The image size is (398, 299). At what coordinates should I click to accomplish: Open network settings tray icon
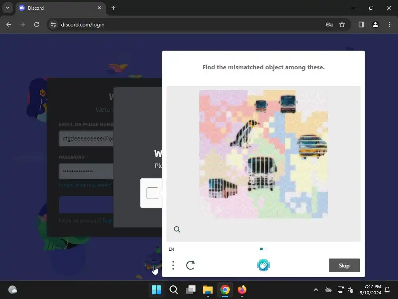(x=340, y=290)
